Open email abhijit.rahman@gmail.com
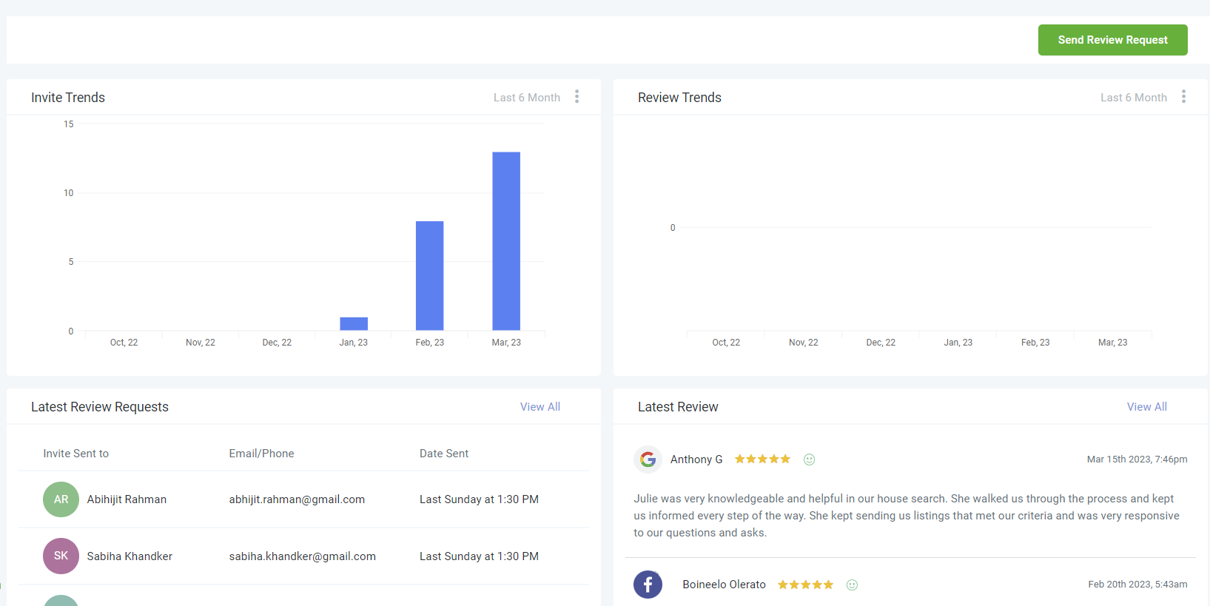The image size is (1210, 606). (x=297, y=499)
